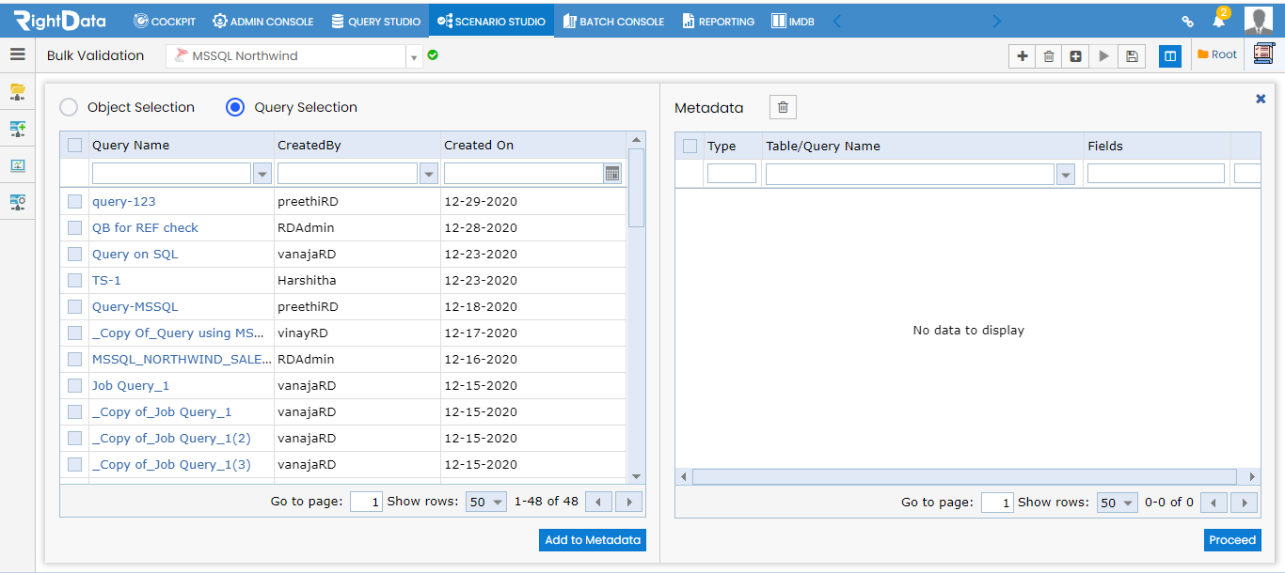This screenshot has width=1285, height=573.
Task: Click the trash icon next to Metadata
Action: [783, 107]
